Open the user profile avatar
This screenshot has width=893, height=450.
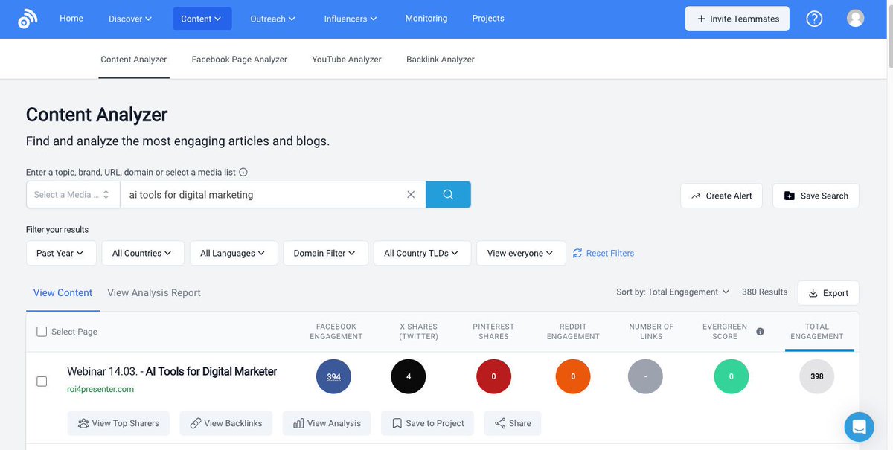(x=855, y=19)
